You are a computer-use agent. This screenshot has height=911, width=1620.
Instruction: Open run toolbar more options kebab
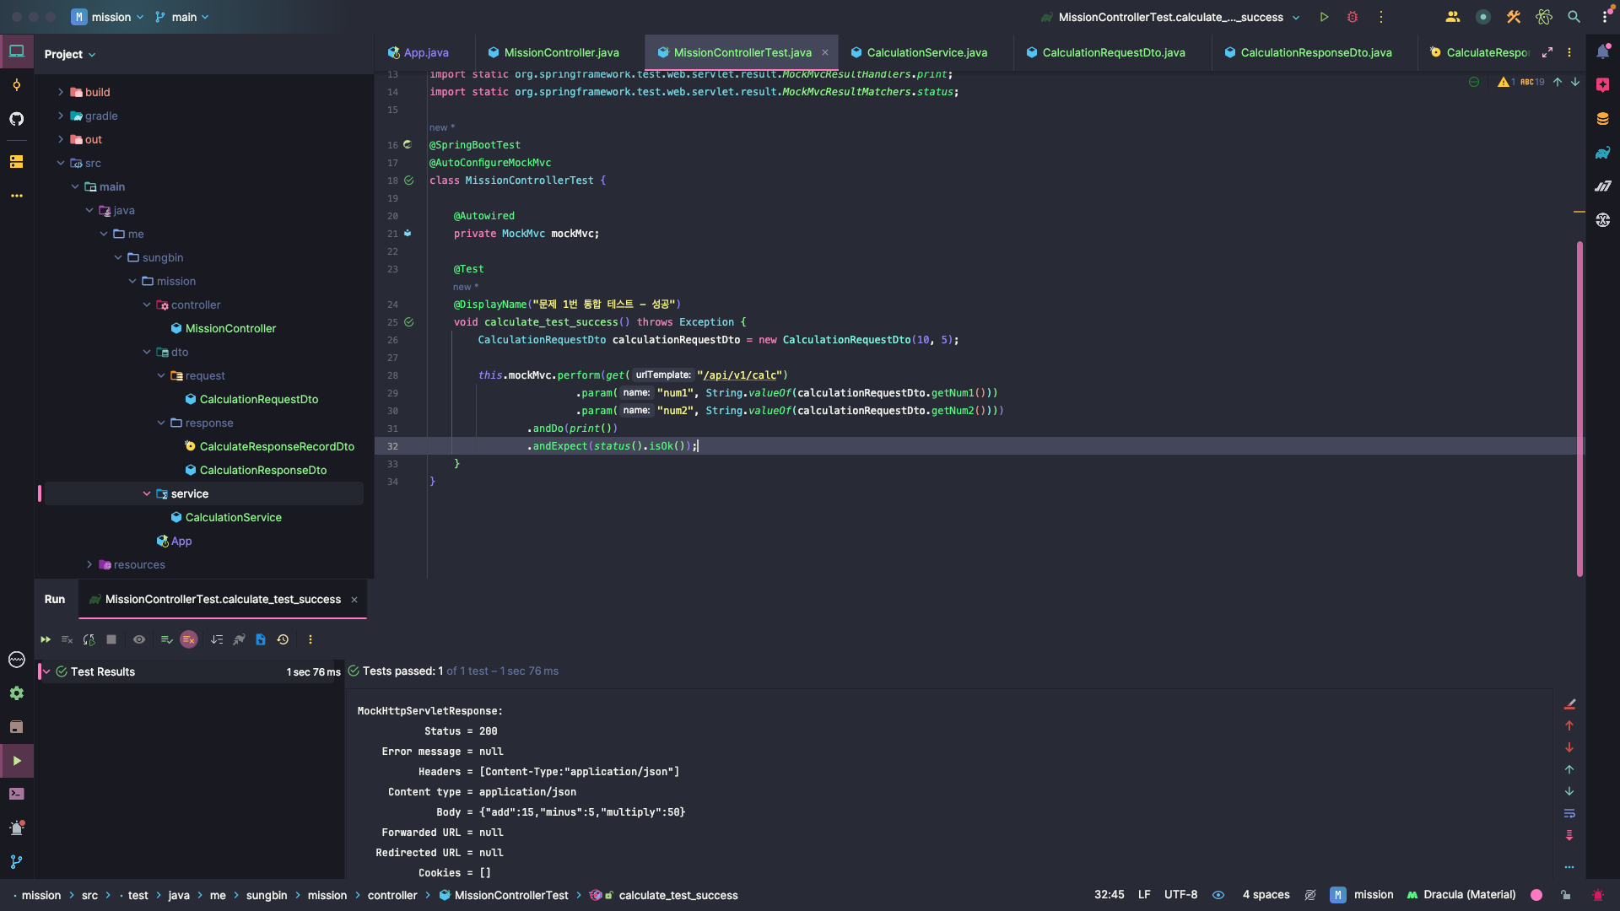[x=310, y=639]
